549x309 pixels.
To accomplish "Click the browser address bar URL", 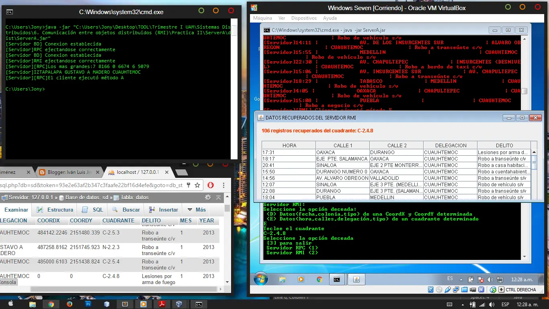I will click(x=91, y=185).
